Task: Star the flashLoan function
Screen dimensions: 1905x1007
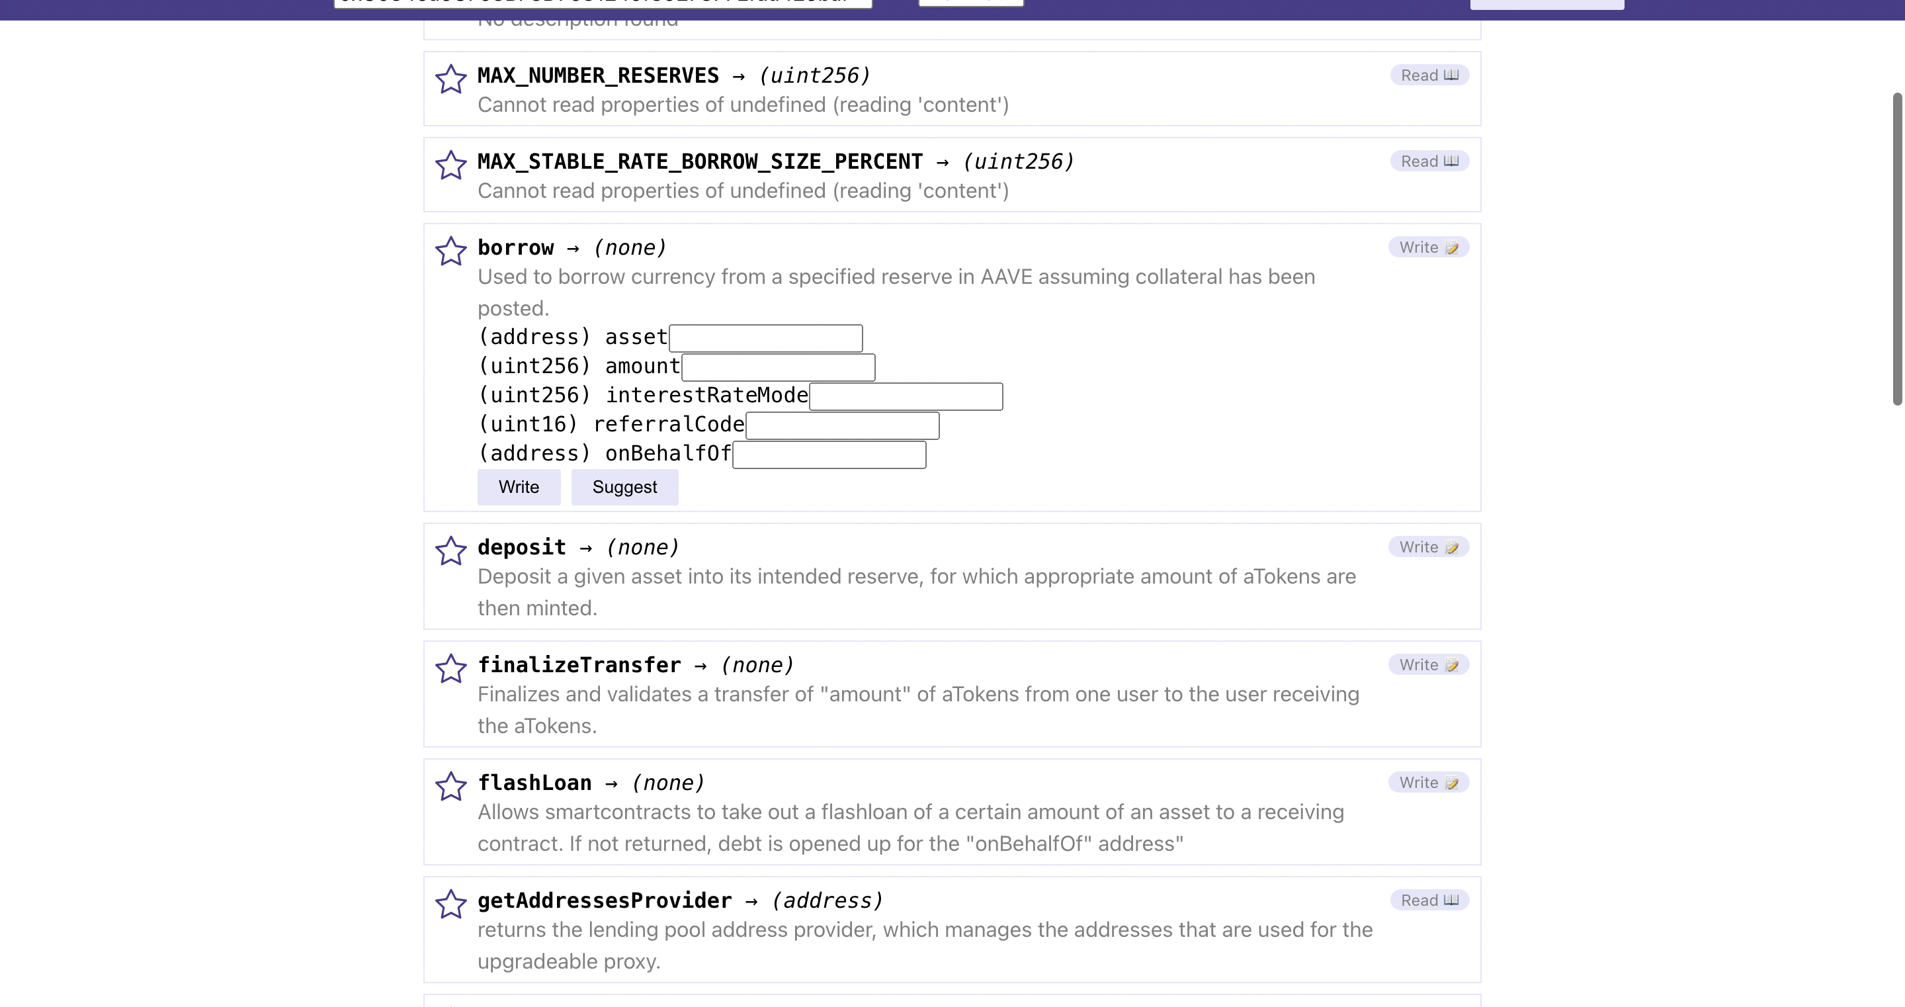Action: [x=450, y=786]
